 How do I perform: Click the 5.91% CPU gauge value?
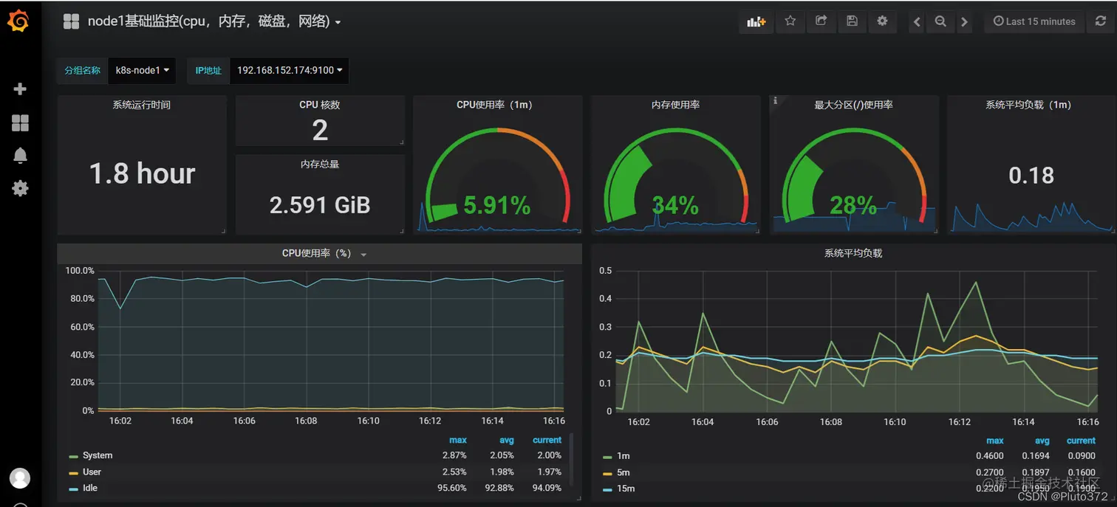496,205
